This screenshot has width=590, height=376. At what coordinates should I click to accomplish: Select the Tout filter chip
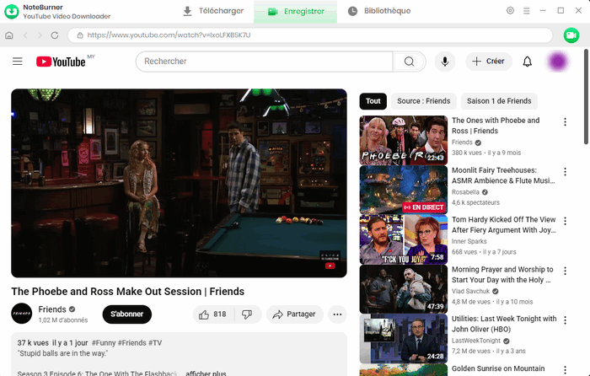[373, 101]
